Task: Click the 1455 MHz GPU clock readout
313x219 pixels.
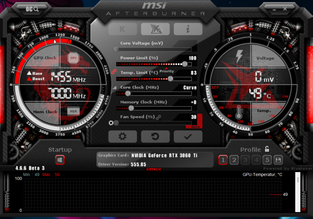Action: [x=68, y=77]
